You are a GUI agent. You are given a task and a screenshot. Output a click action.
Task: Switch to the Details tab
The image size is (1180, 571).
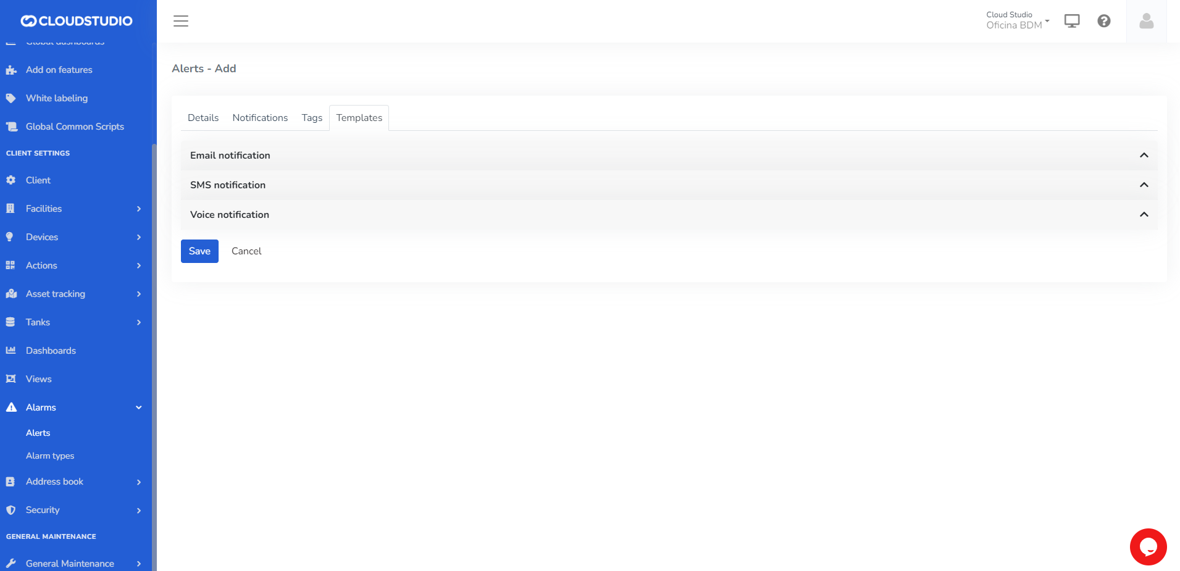coord(203,118)
